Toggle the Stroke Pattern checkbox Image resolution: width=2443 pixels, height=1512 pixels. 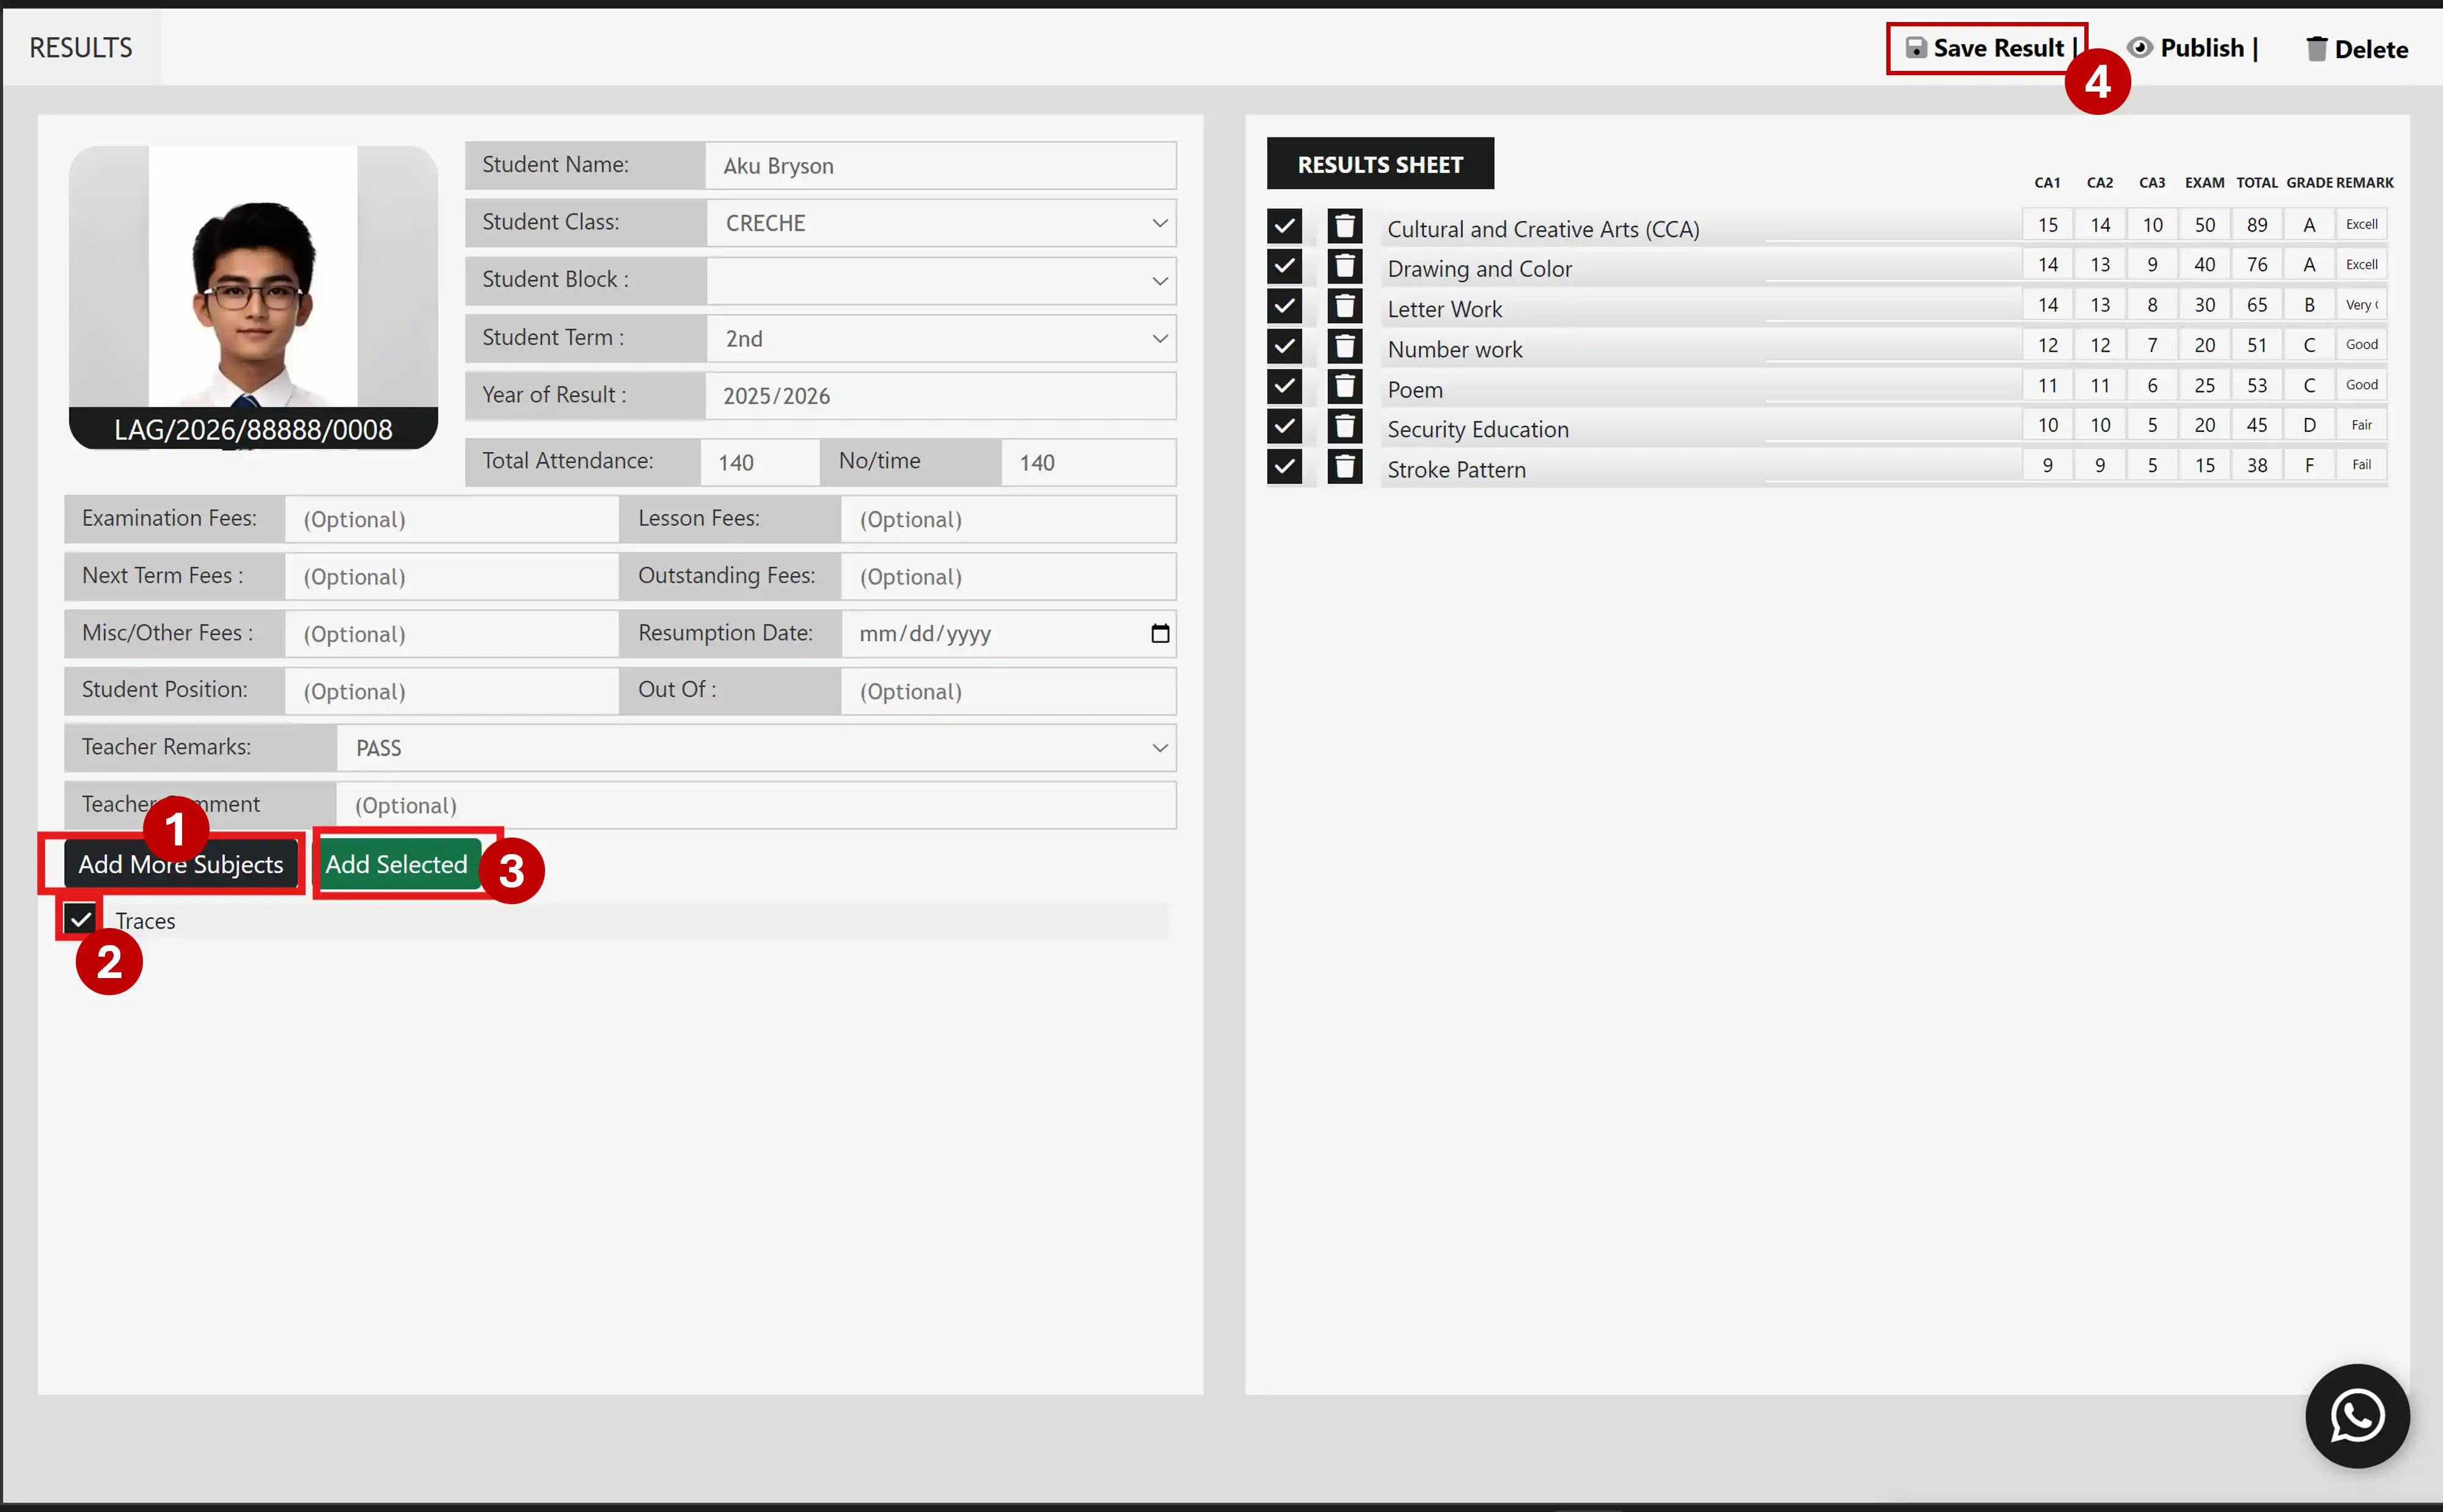point(1285,466)
